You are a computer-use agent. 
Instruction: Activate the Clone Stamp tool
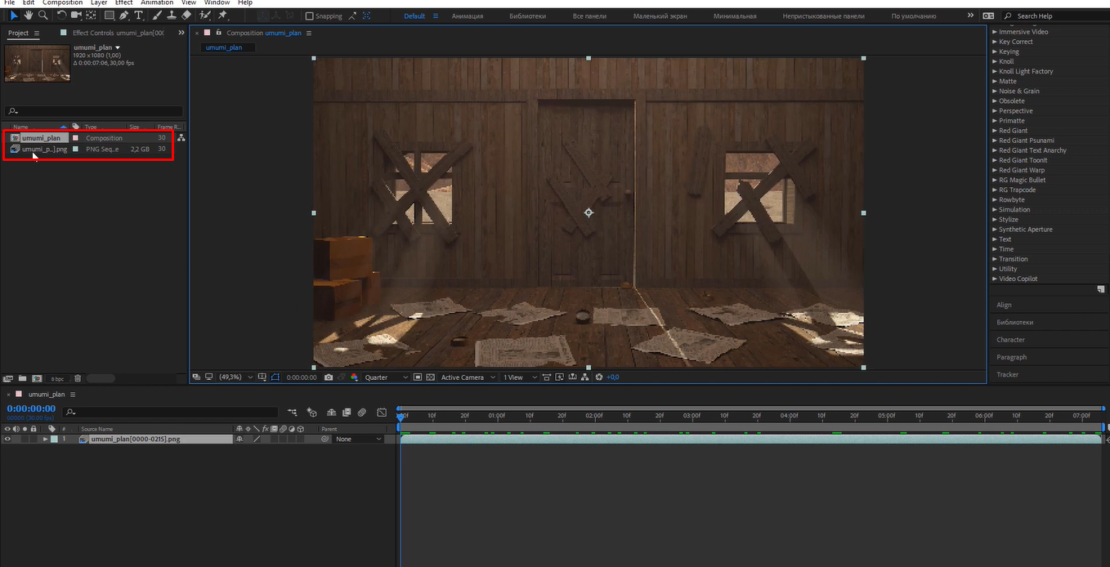[170, 15]
